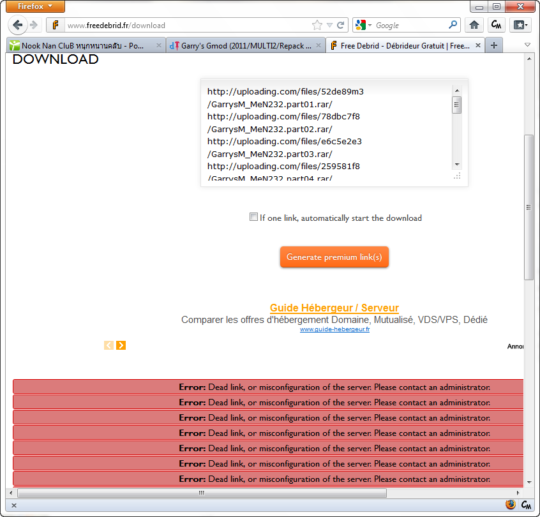Show previous ad with left arrow
The height and width of the screenshot is (517, 540).
[109, 345]
